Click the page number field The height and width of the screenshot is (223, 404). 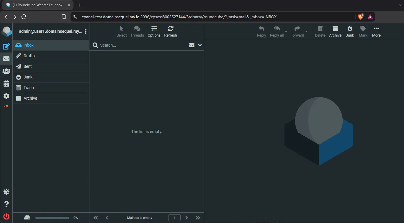point(174,218)
